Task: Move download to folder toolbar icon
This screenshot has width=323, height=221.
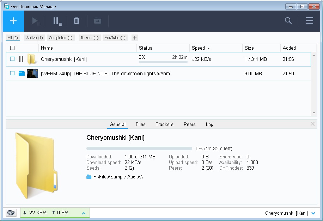Action: (x=98, y=21)
